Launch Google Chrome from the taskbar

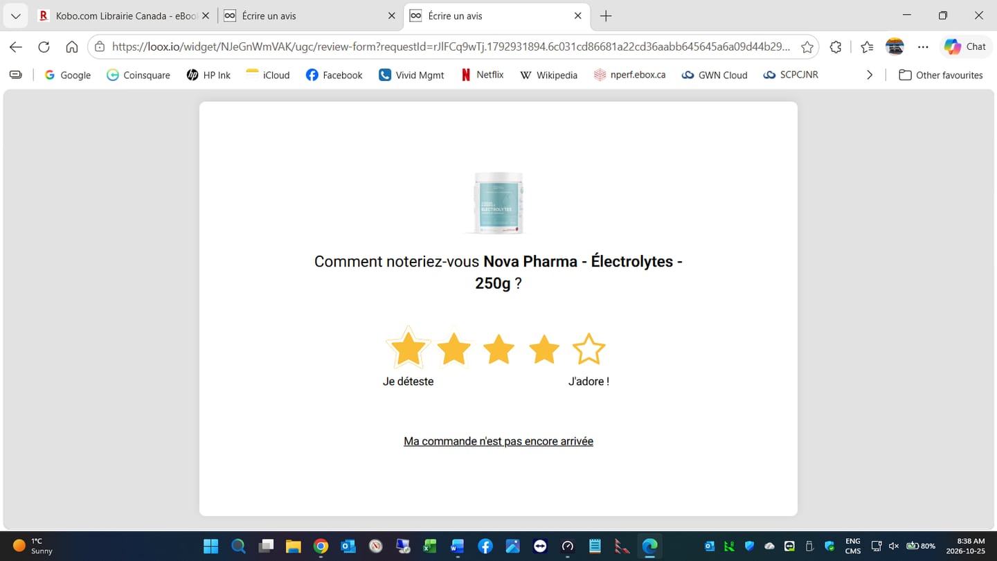coord(321,546)
